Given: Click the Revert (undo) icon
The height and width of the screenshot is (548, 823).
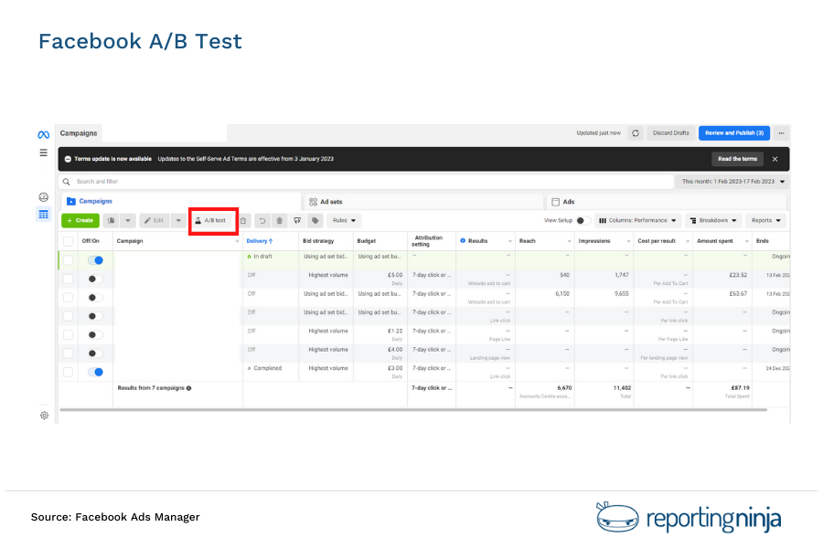Looking at the screenshot, I should pos(262,220).
